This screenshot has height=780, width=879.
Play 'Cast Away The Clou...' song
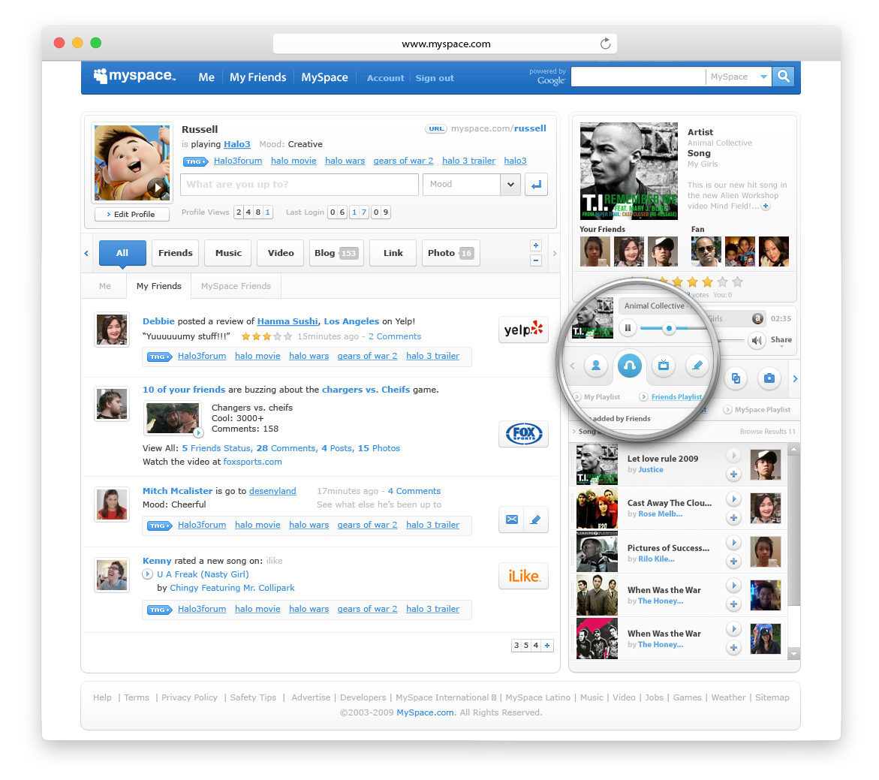click(x=733, y=498)
